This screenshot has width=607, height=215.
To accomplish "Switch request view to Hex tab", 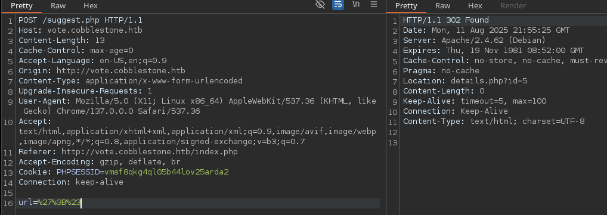I will [x=91, y=6].
